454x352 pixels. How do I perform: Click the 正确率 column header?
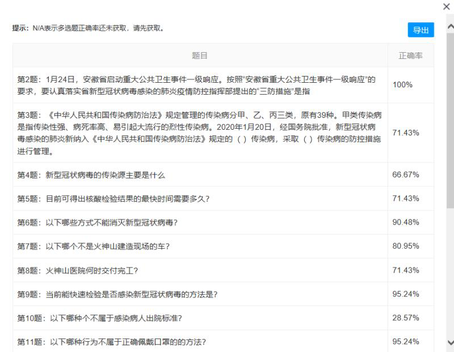click(410, 56)
